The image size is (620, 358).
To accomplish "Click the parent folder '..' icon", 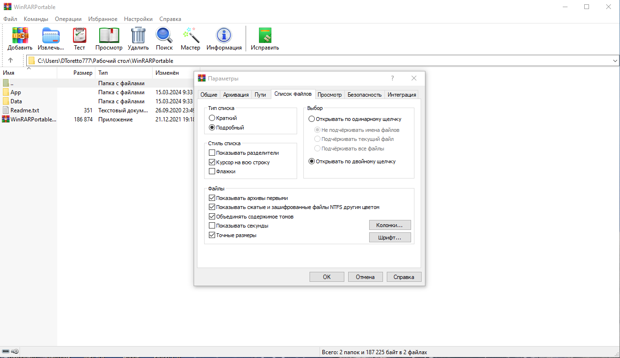I will pyautogui.click(x=6, y=83).
